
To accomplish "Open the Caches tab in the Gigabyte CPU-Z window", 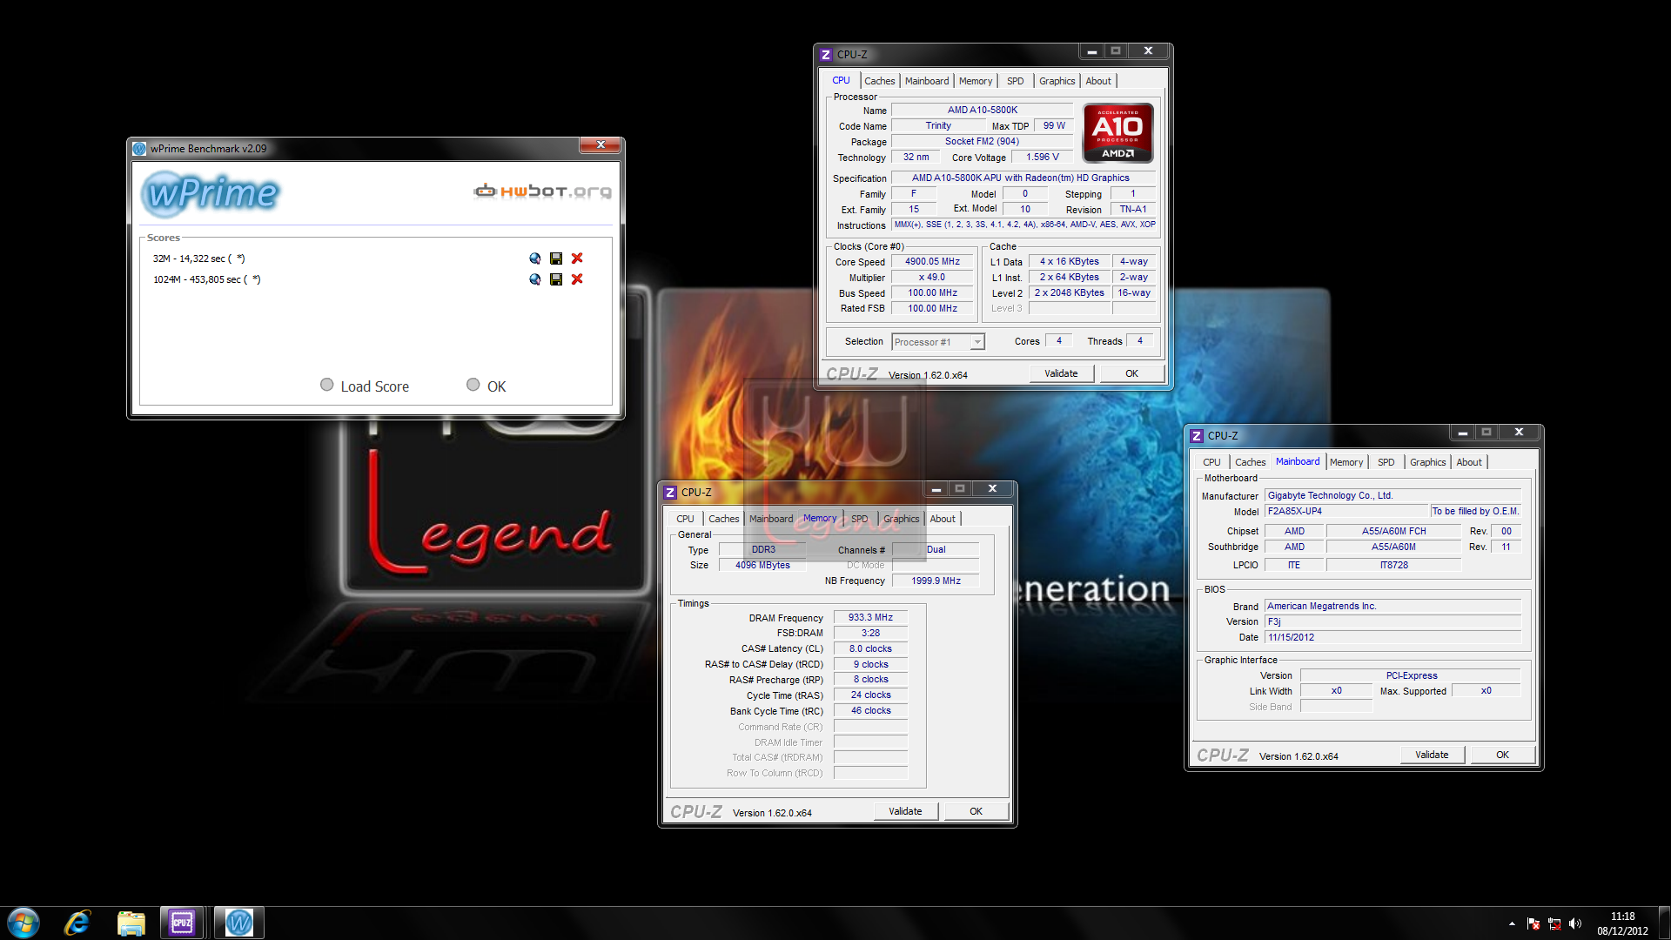I will [x=1250, y=462].
